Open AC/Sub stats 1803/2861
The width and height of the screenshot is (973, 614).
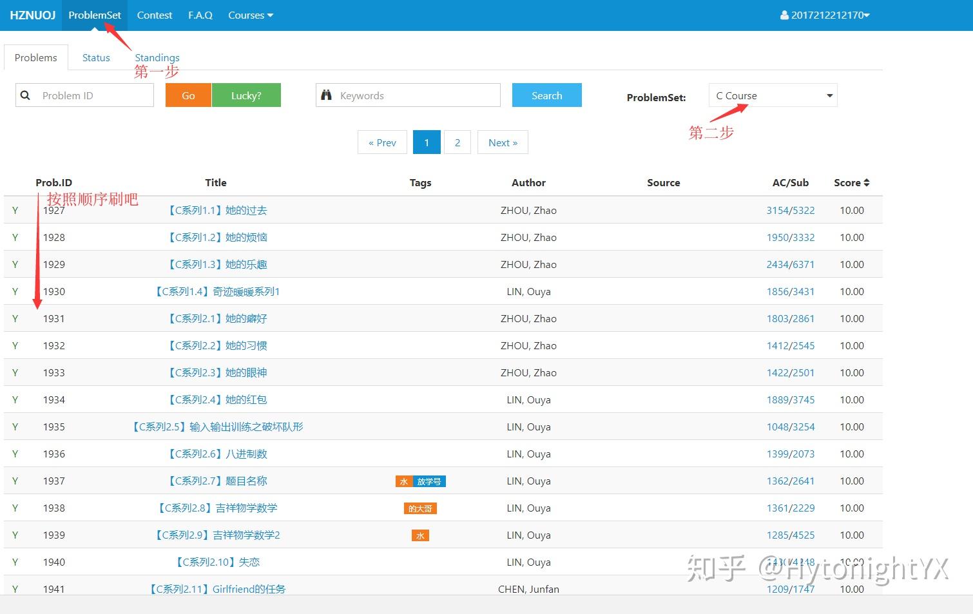[791, 319]
